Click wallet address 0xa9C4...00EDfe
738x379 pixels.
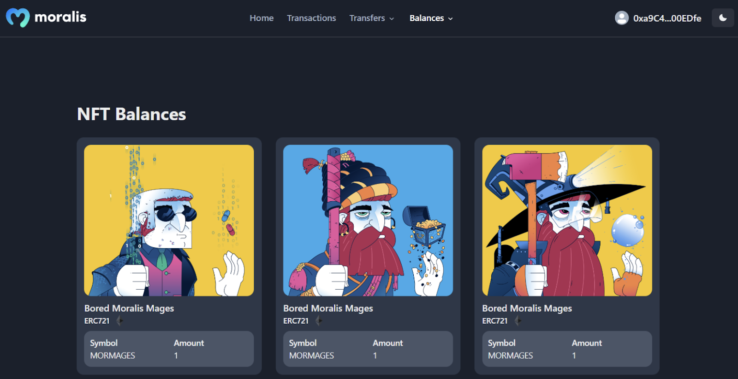(667, 18)
